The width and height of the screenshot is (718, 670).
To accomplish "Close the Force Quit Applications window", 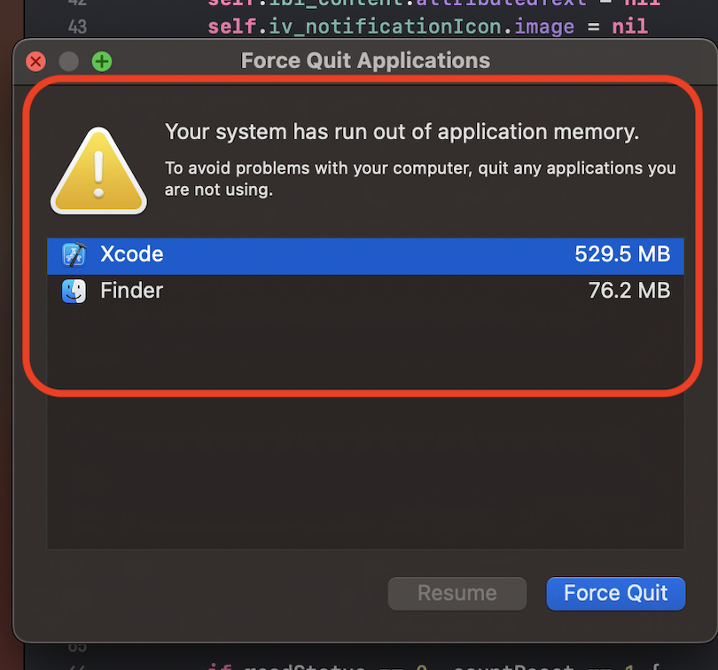I will [x=35, y=61].
